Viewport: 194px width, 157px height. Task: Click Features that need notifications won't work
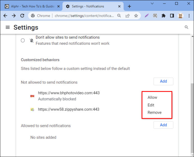(x=73, y=43)
